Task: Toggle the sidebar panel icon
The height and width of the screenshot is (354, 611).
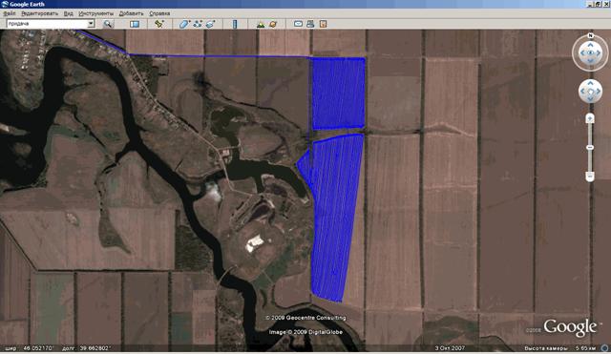Action: tap(135, 24)
